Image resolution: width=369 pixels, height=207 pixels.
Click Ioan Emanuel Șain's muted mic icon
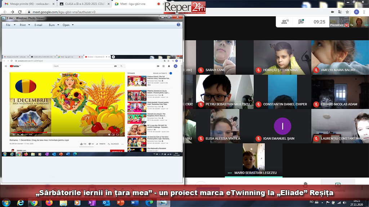point(258,138)
